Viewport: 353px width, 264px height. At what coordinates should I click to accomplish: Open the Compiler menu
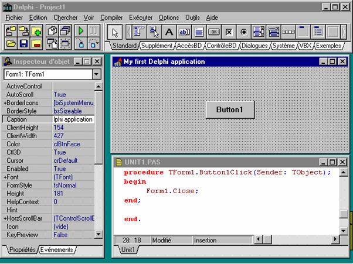[111, 18]
